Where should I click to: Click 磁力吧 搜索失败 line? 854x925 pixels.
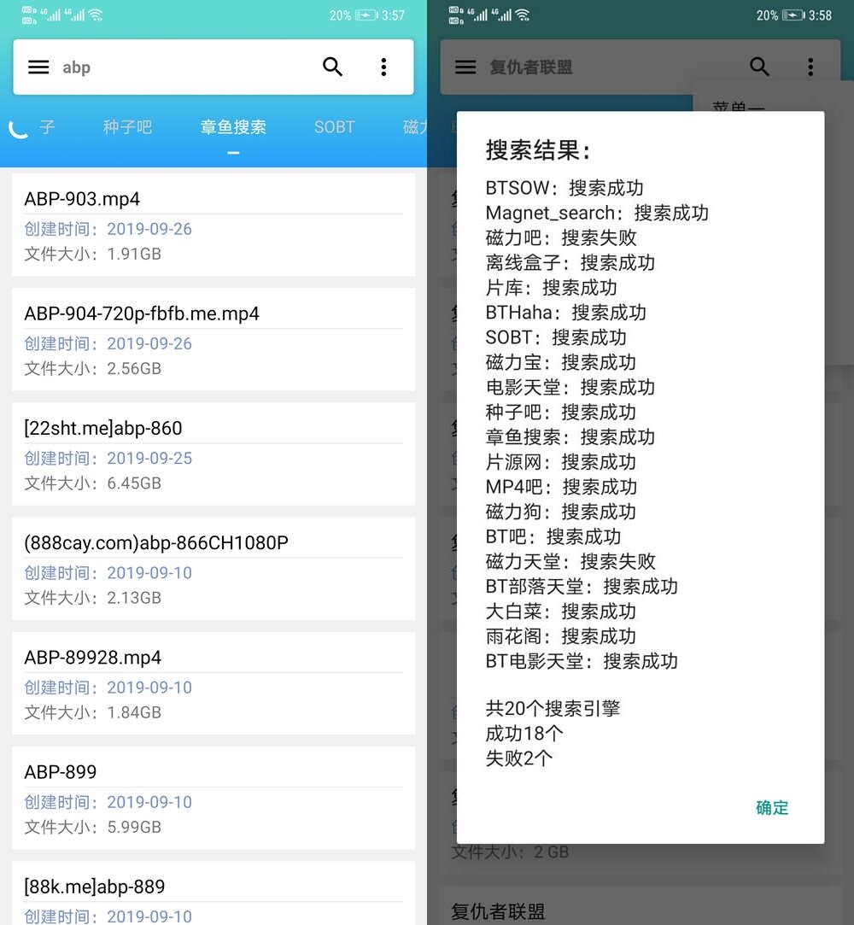[x=561, y=237]
